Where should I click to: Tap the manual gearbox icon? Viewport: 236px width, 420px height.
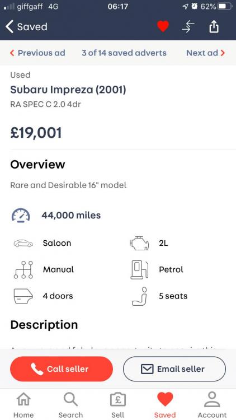[x=23, y=270]
